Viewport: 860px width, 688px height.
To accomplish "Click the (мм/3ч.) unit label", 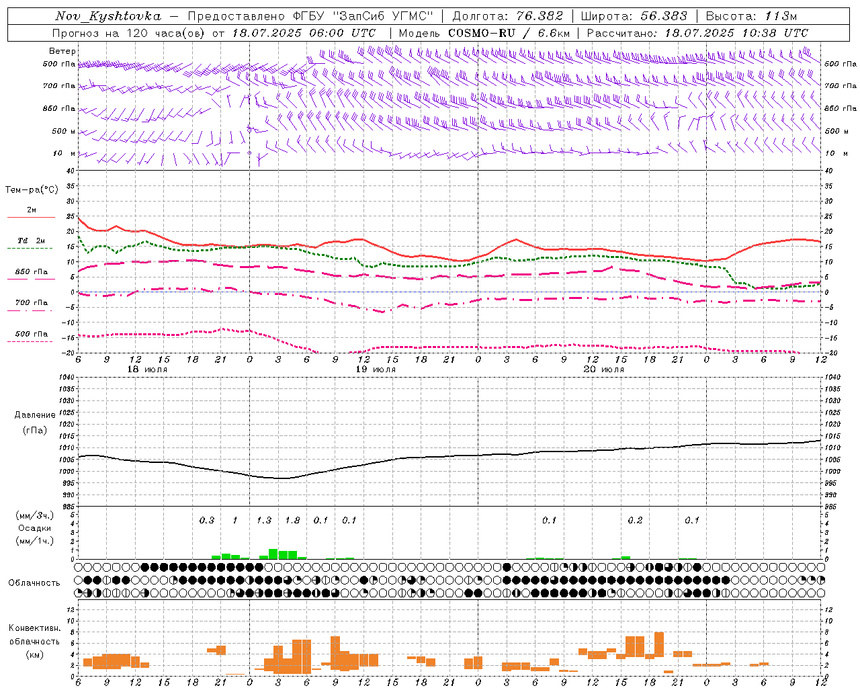I will point(34,515).
